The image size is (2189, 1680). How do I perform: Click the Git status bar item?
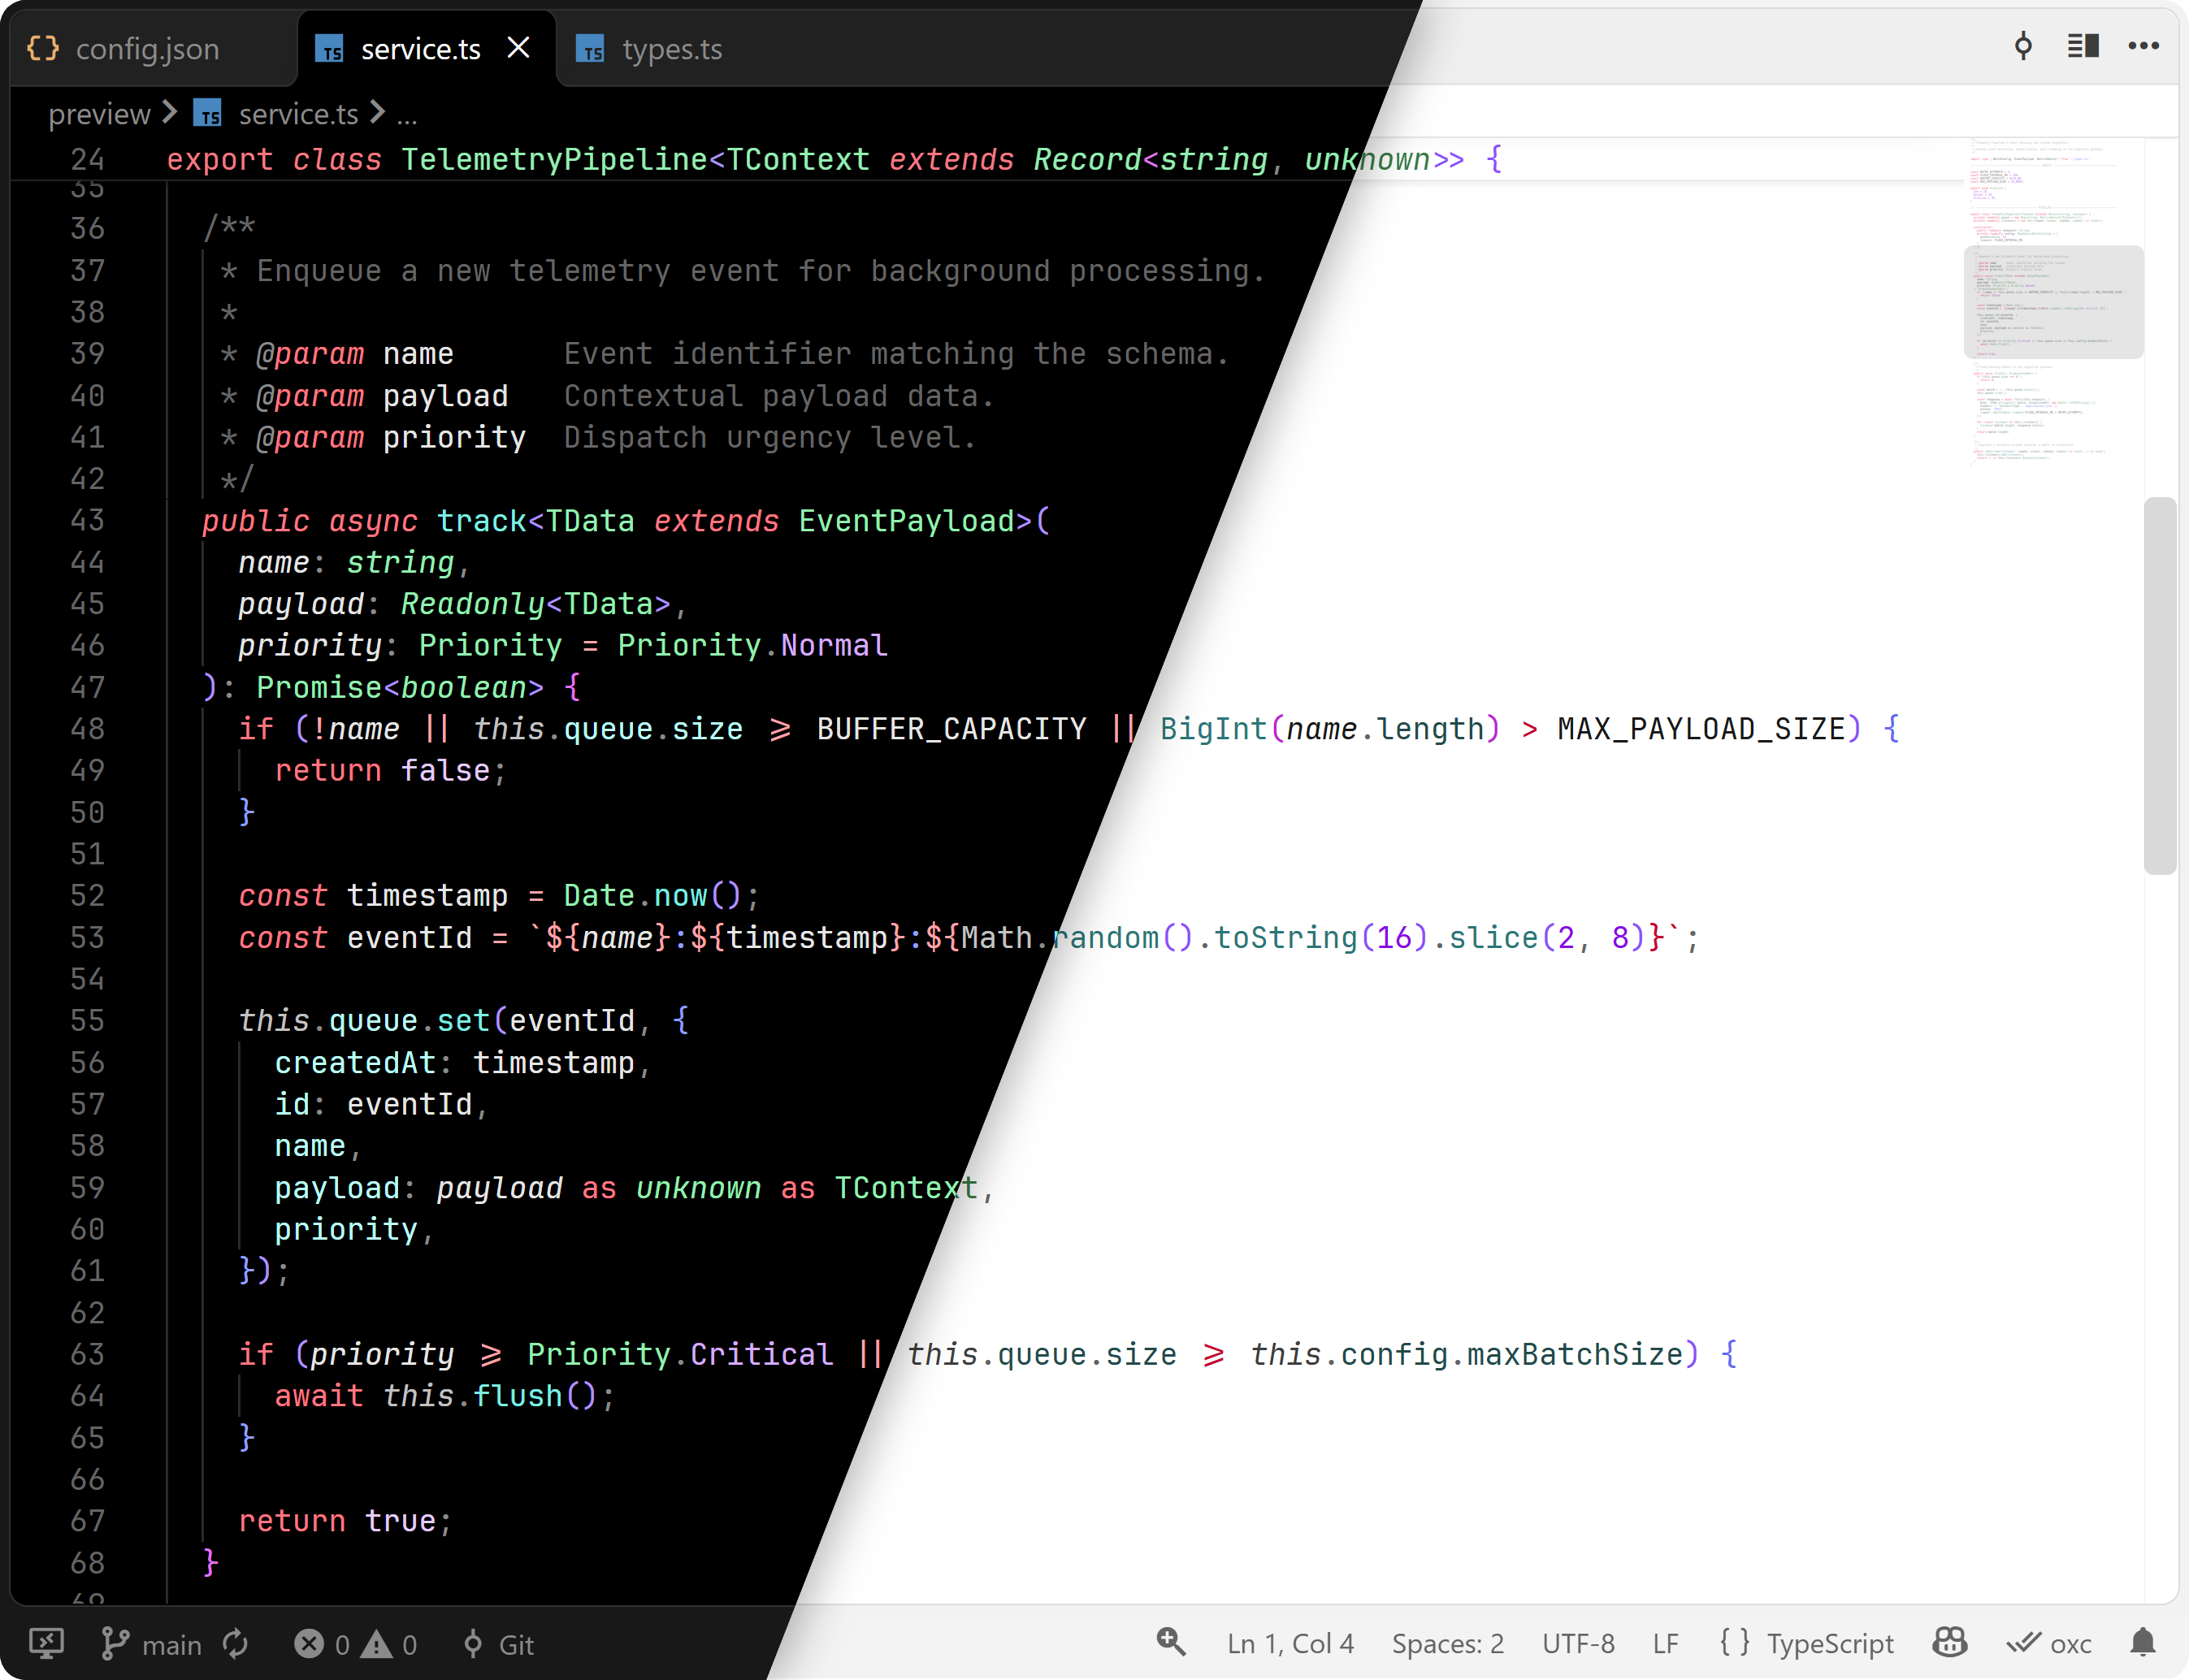tap(498, 1643)
